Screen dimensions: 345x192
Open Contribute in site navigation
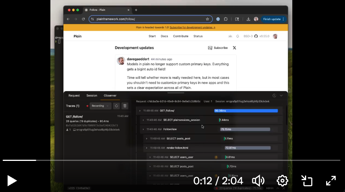[x=181, y=36]
